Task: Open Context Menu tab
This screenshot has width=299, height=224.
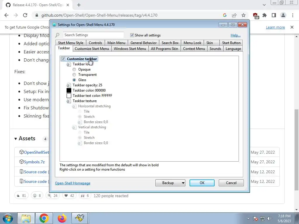Action: [194, 49]
